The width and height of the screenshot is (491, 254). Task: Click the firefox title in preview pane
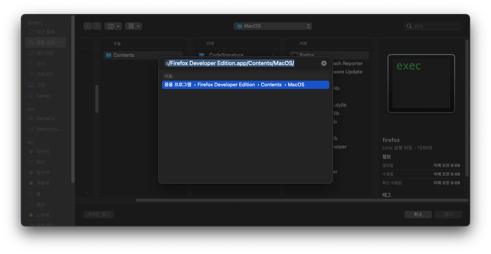pos(391,140)
